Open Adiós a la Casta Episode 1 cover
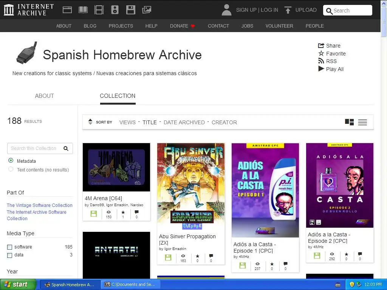 [265, 190]
